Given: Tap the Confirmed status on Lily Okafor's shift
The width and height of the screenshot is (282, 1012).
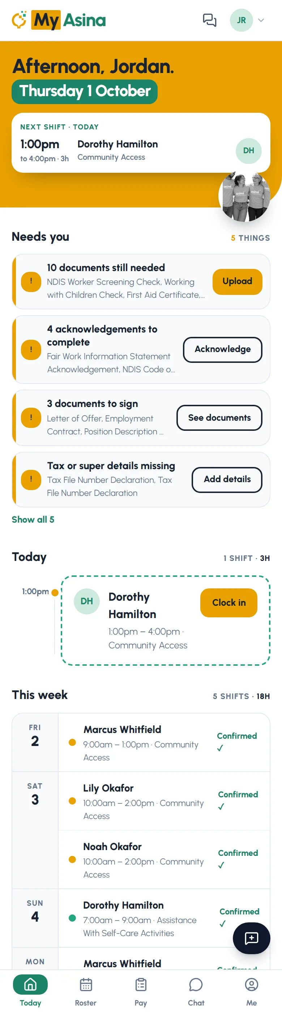Looking at the screenshot, I should 238,800.
